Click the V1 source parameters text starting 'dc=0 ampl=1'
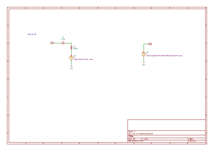The width and height of the screenshot is (214, 151). click(x=84, y=59)
